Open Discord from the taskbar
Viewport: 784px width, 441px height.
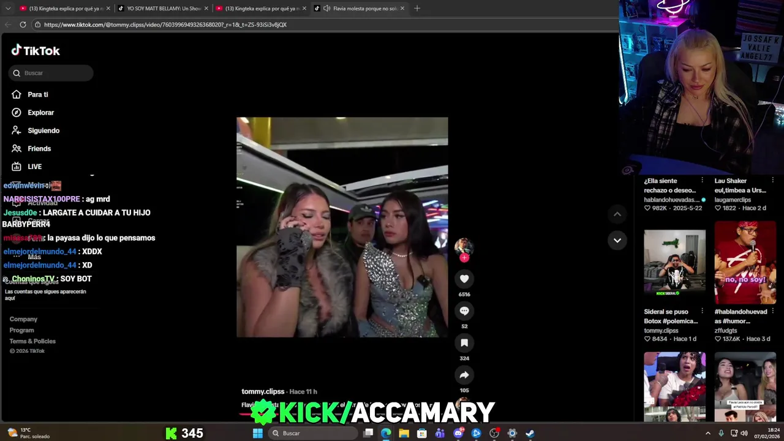pos(458,433)
